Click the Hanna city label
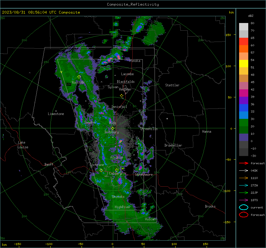The width and height of the screenshot is (266, 248). pyautogui.click(x=207, y=132)
